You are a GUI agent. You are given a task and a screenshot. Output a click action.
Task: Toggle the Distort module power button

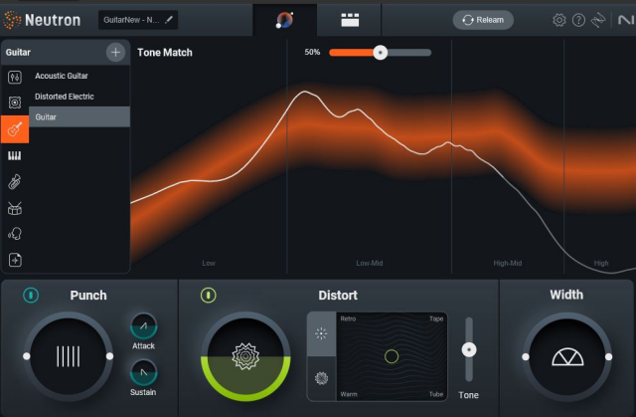coord(208,296)
